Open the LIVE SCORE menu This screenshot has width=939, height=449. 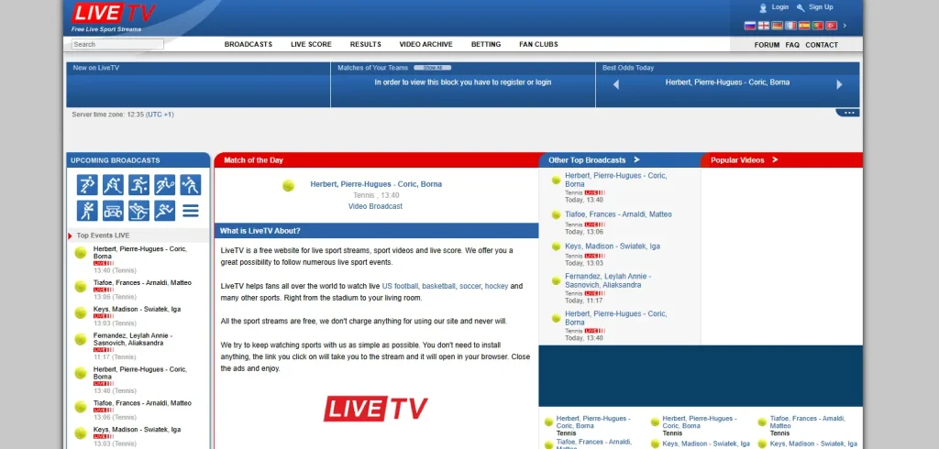point(311,44)
